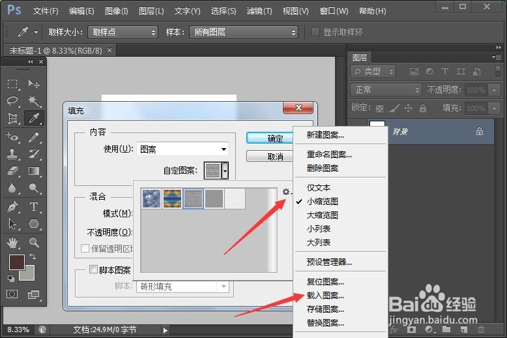Swap foreground and background colors

(33, 256)
